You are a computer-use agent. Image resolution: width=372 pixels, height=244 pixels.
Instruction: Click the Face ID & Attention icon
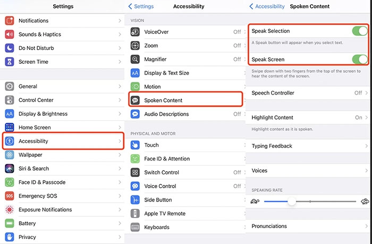(x=135, y=158)
